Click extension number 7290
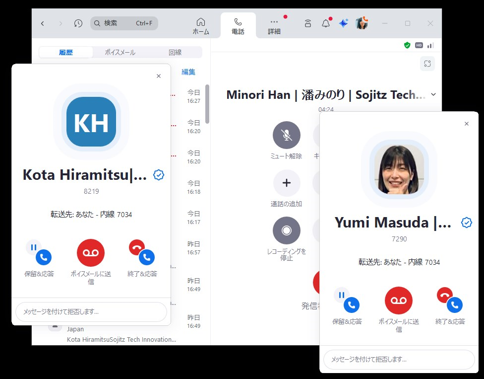 (399, 239)
